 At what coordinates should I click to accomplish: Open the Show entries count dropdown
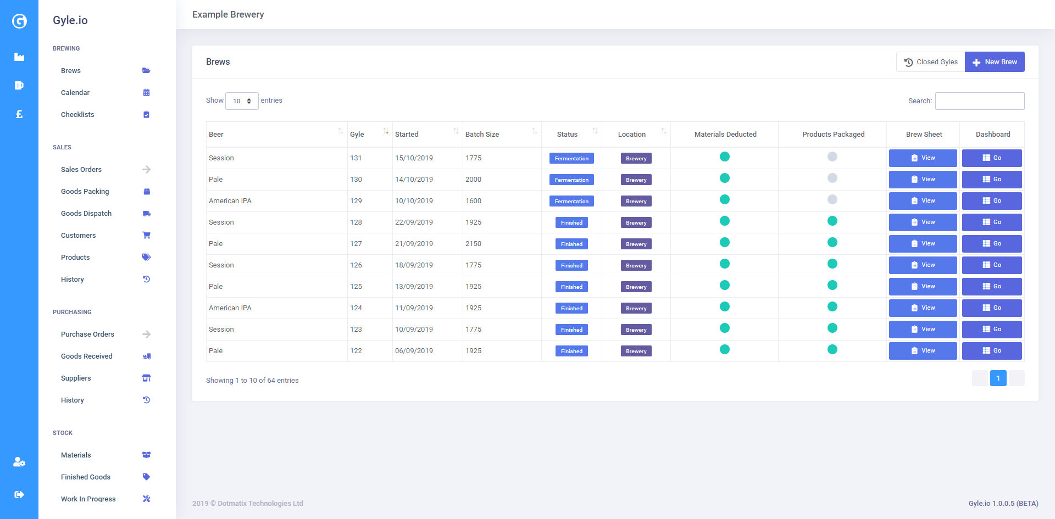pos(242,101)
